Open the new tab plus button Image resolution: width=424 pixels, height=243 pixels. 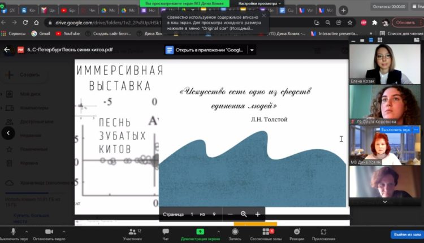tap(343, 11)
